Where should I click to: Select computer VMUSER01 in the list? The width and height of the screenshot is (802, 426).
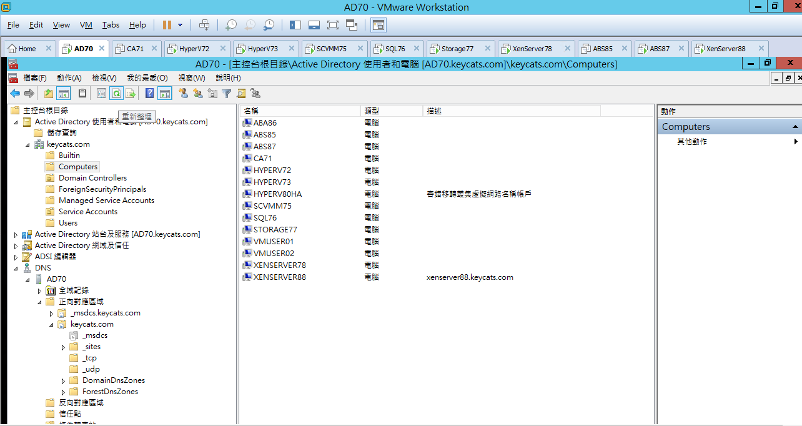click(274, 242)
